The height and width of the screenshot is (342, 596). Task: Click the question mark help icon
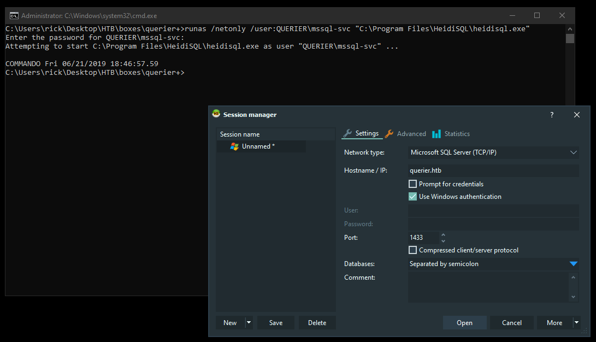pyautogui.click(x=552, y=115)
